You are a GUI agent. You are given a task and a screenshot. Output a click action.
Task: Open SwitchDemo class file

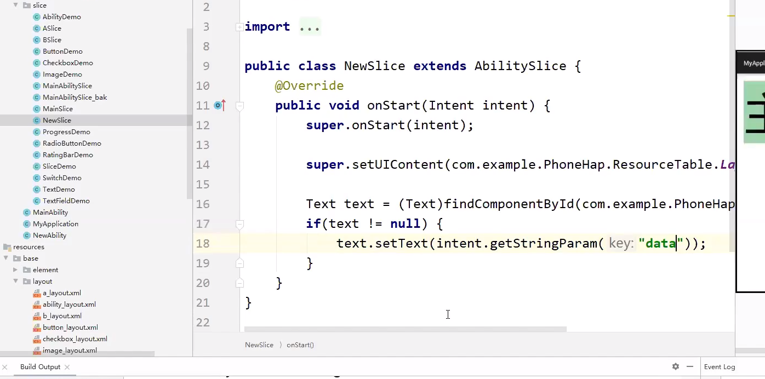62,178
